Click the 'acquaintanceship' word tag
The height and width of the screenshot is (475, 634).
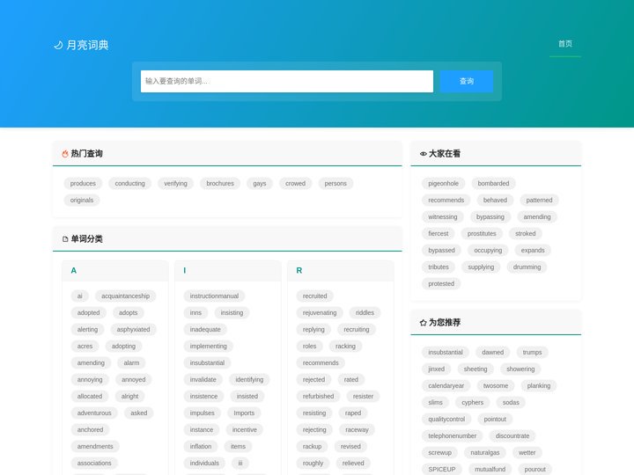click(125, 296)
